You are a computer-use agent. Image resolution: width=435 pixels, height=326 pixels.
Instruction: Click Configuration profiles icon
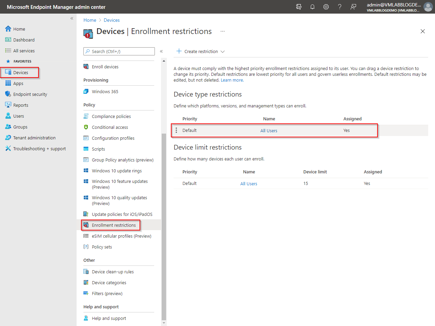[x=86, y=138]
